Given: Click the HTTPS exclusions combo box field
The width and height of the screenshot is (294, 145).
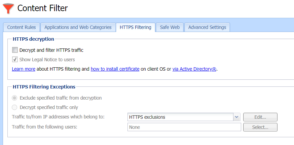Looking at the screenshot, I should tap(180, 117).
